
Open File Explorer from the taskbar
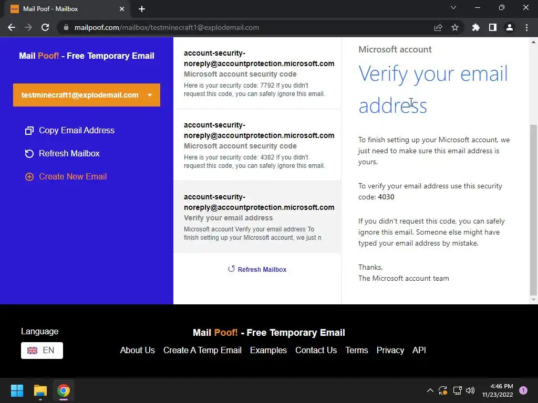click(x=40, y=390)
